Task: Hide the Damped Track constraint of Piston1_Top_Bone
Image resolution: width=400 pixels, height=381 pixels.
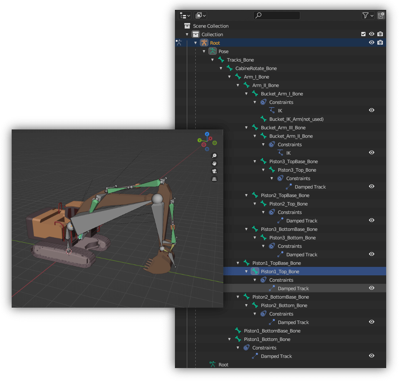Action: [x=371, y=288]
